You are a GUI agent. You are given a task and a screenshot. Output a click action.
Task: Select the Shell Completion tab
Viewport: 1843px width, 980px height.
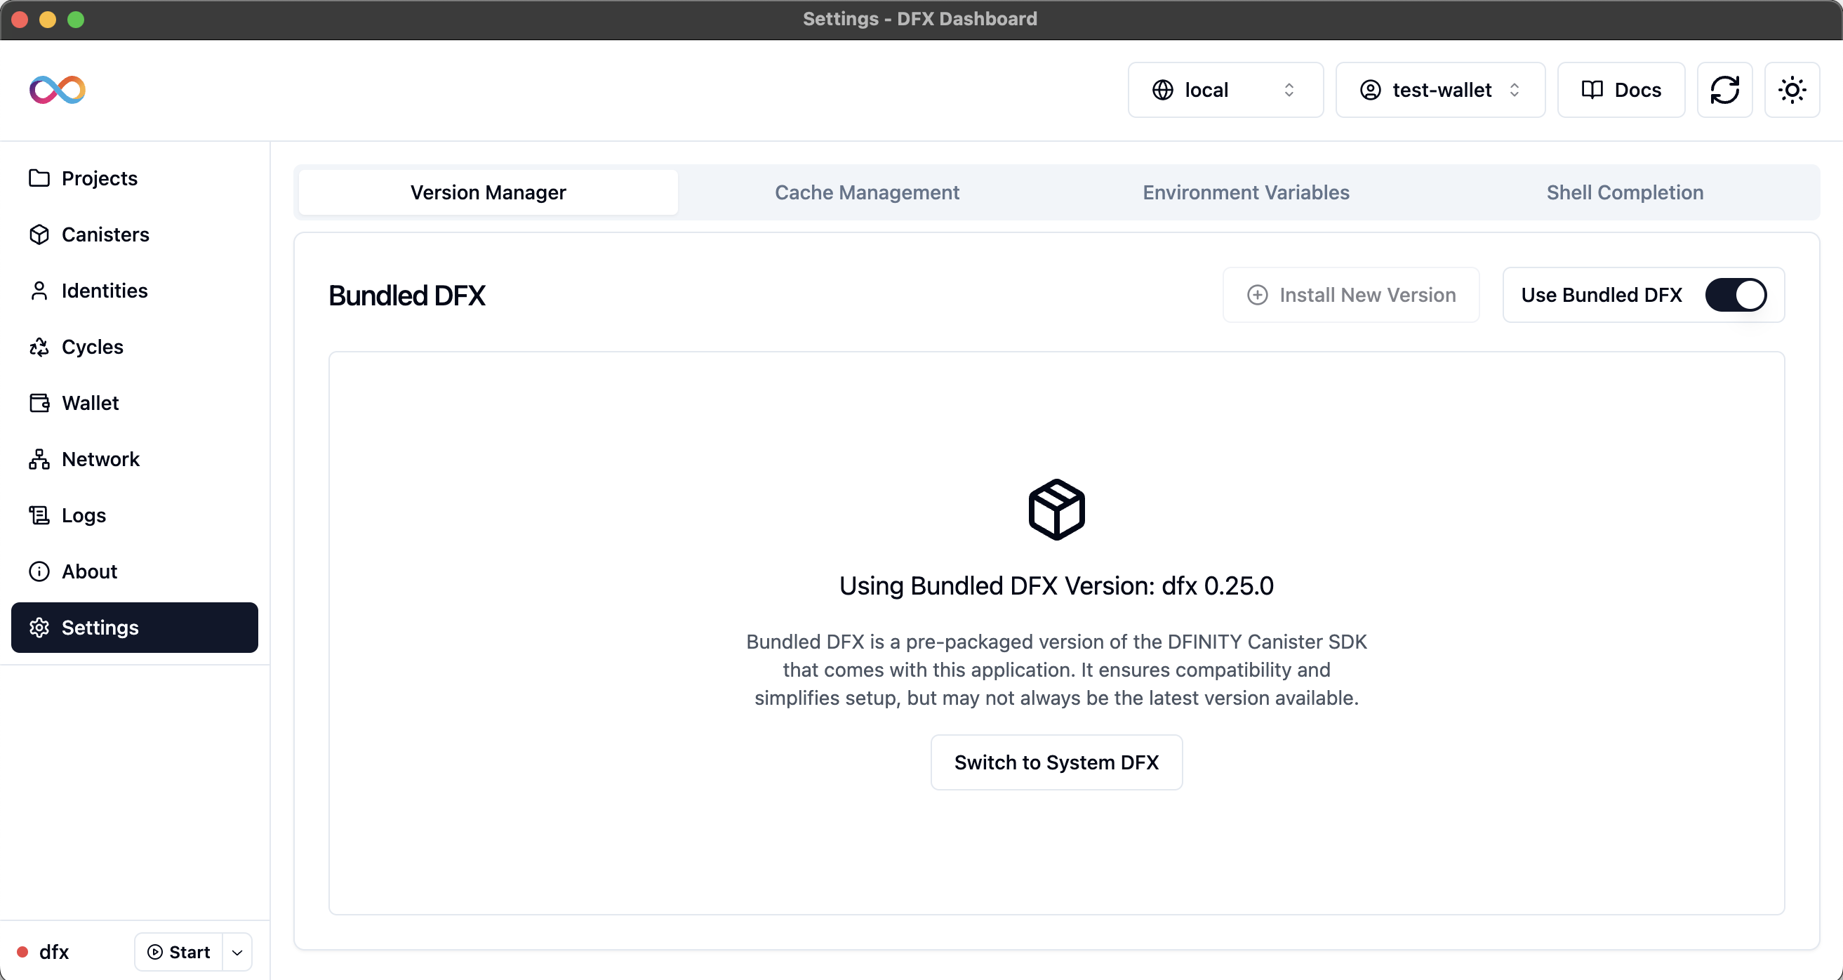click(1625, 192)
